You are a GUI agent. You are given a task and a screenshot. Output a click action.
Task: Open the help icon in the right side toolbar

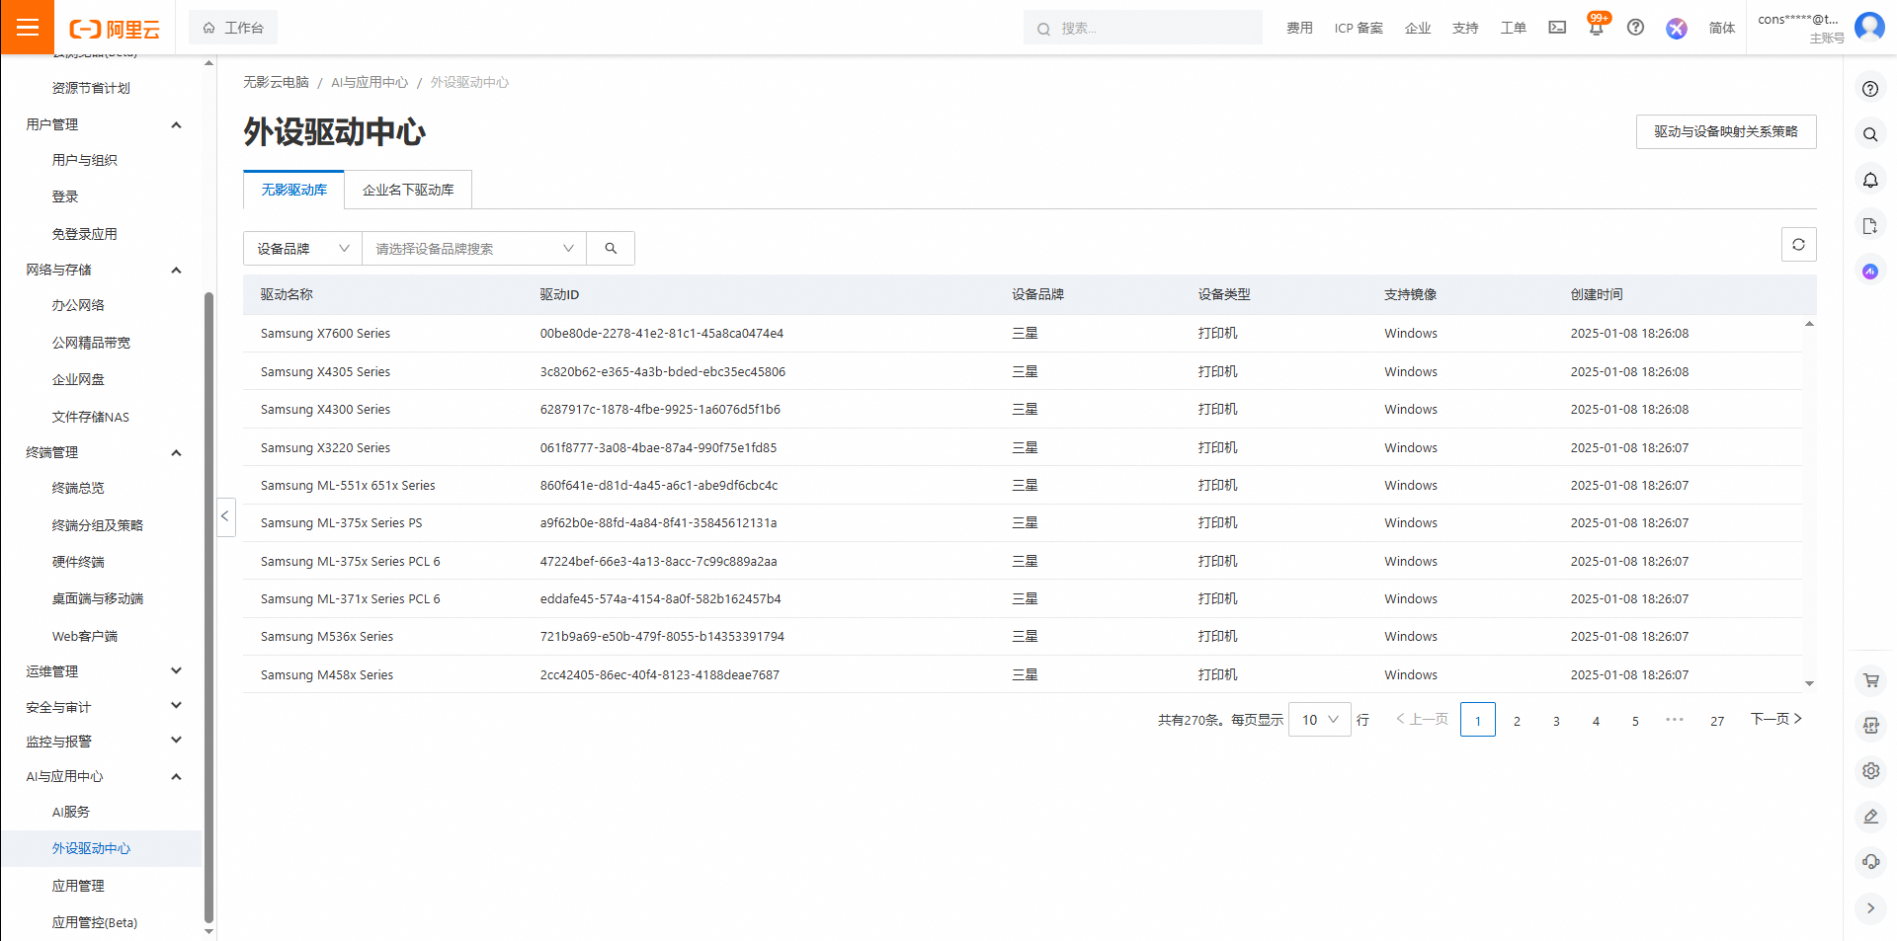pos(1870,89)
